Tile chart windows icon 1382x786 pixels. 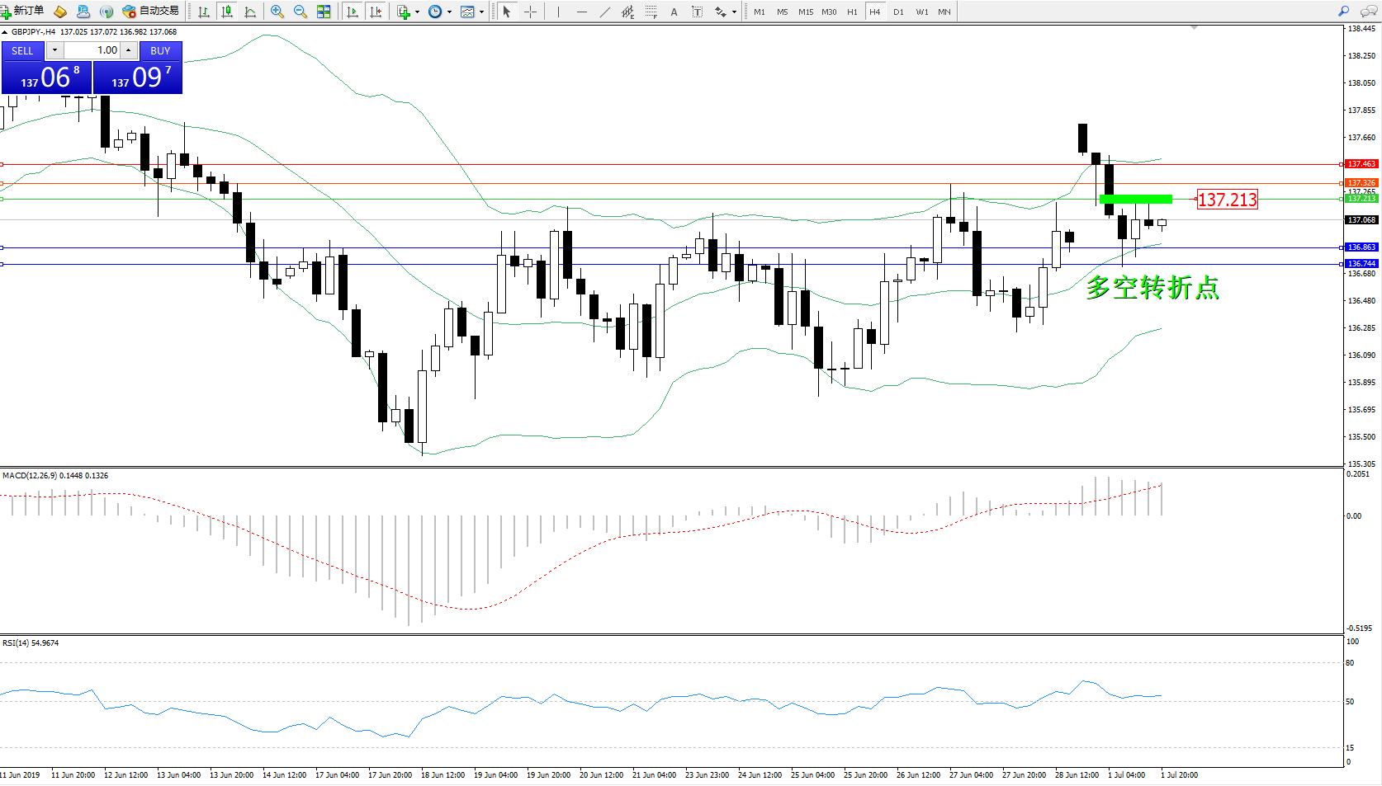(324, 12)
